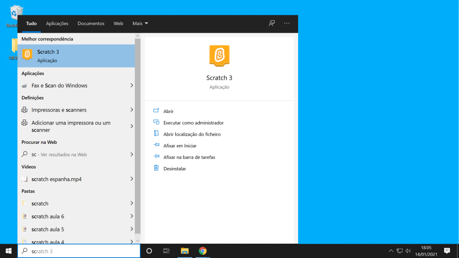Show hidden tray icons chevron
This screenshot has height=258, width=459.
tap(391, 251)
